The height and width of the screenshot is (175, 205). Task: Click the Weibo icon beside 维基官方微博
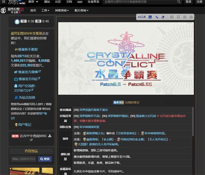pos(16,72)
